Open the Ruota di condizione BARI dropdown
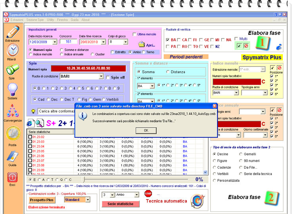Screen dimensions: 292x214 pos(101,76)
